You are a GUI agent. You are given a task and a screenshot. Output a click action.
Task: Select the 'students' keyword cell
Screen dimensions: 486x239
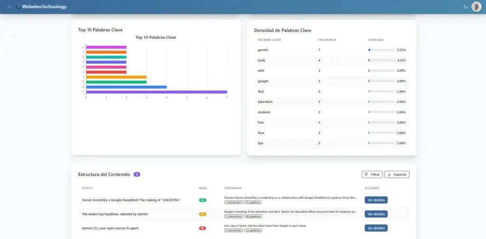(264, 112)
